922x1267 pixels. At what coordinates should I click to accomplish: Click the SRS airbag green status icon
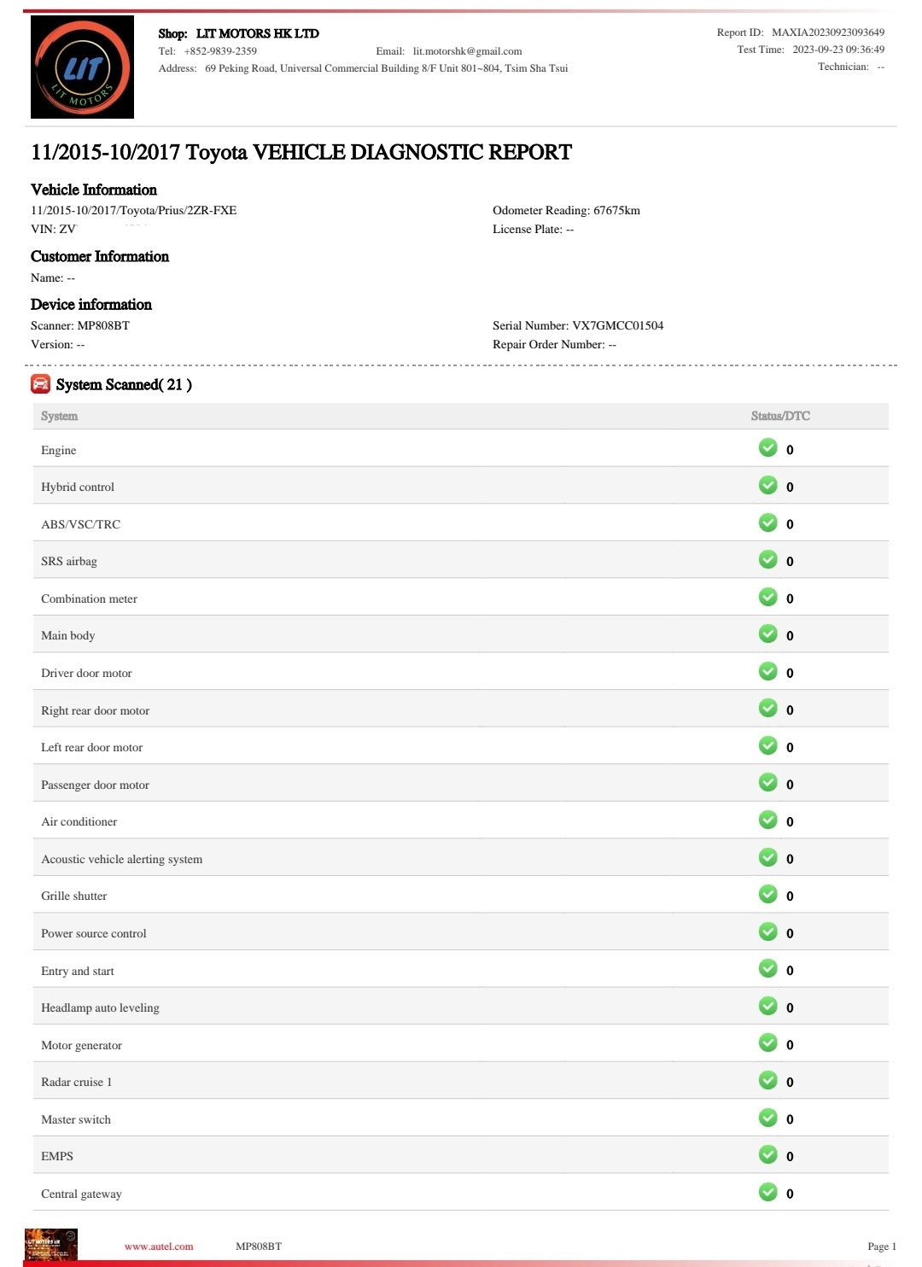[x=768, y=560]
